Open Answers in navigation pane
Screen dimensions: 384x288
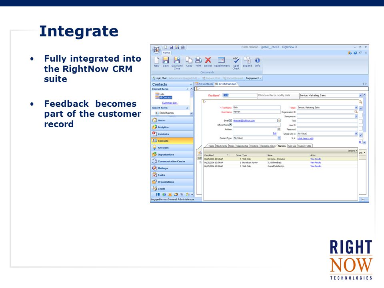click(x=172, y=148)
